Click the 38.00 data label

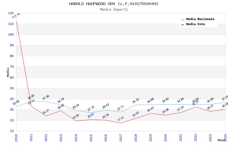[31, 97]
